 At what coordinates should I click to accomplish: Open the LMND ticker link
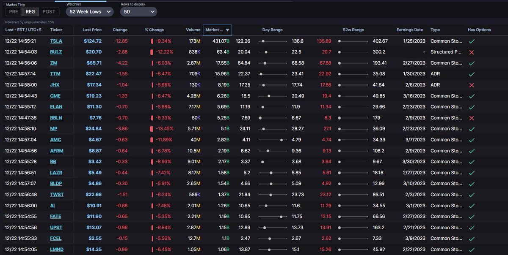coord(56,249)
